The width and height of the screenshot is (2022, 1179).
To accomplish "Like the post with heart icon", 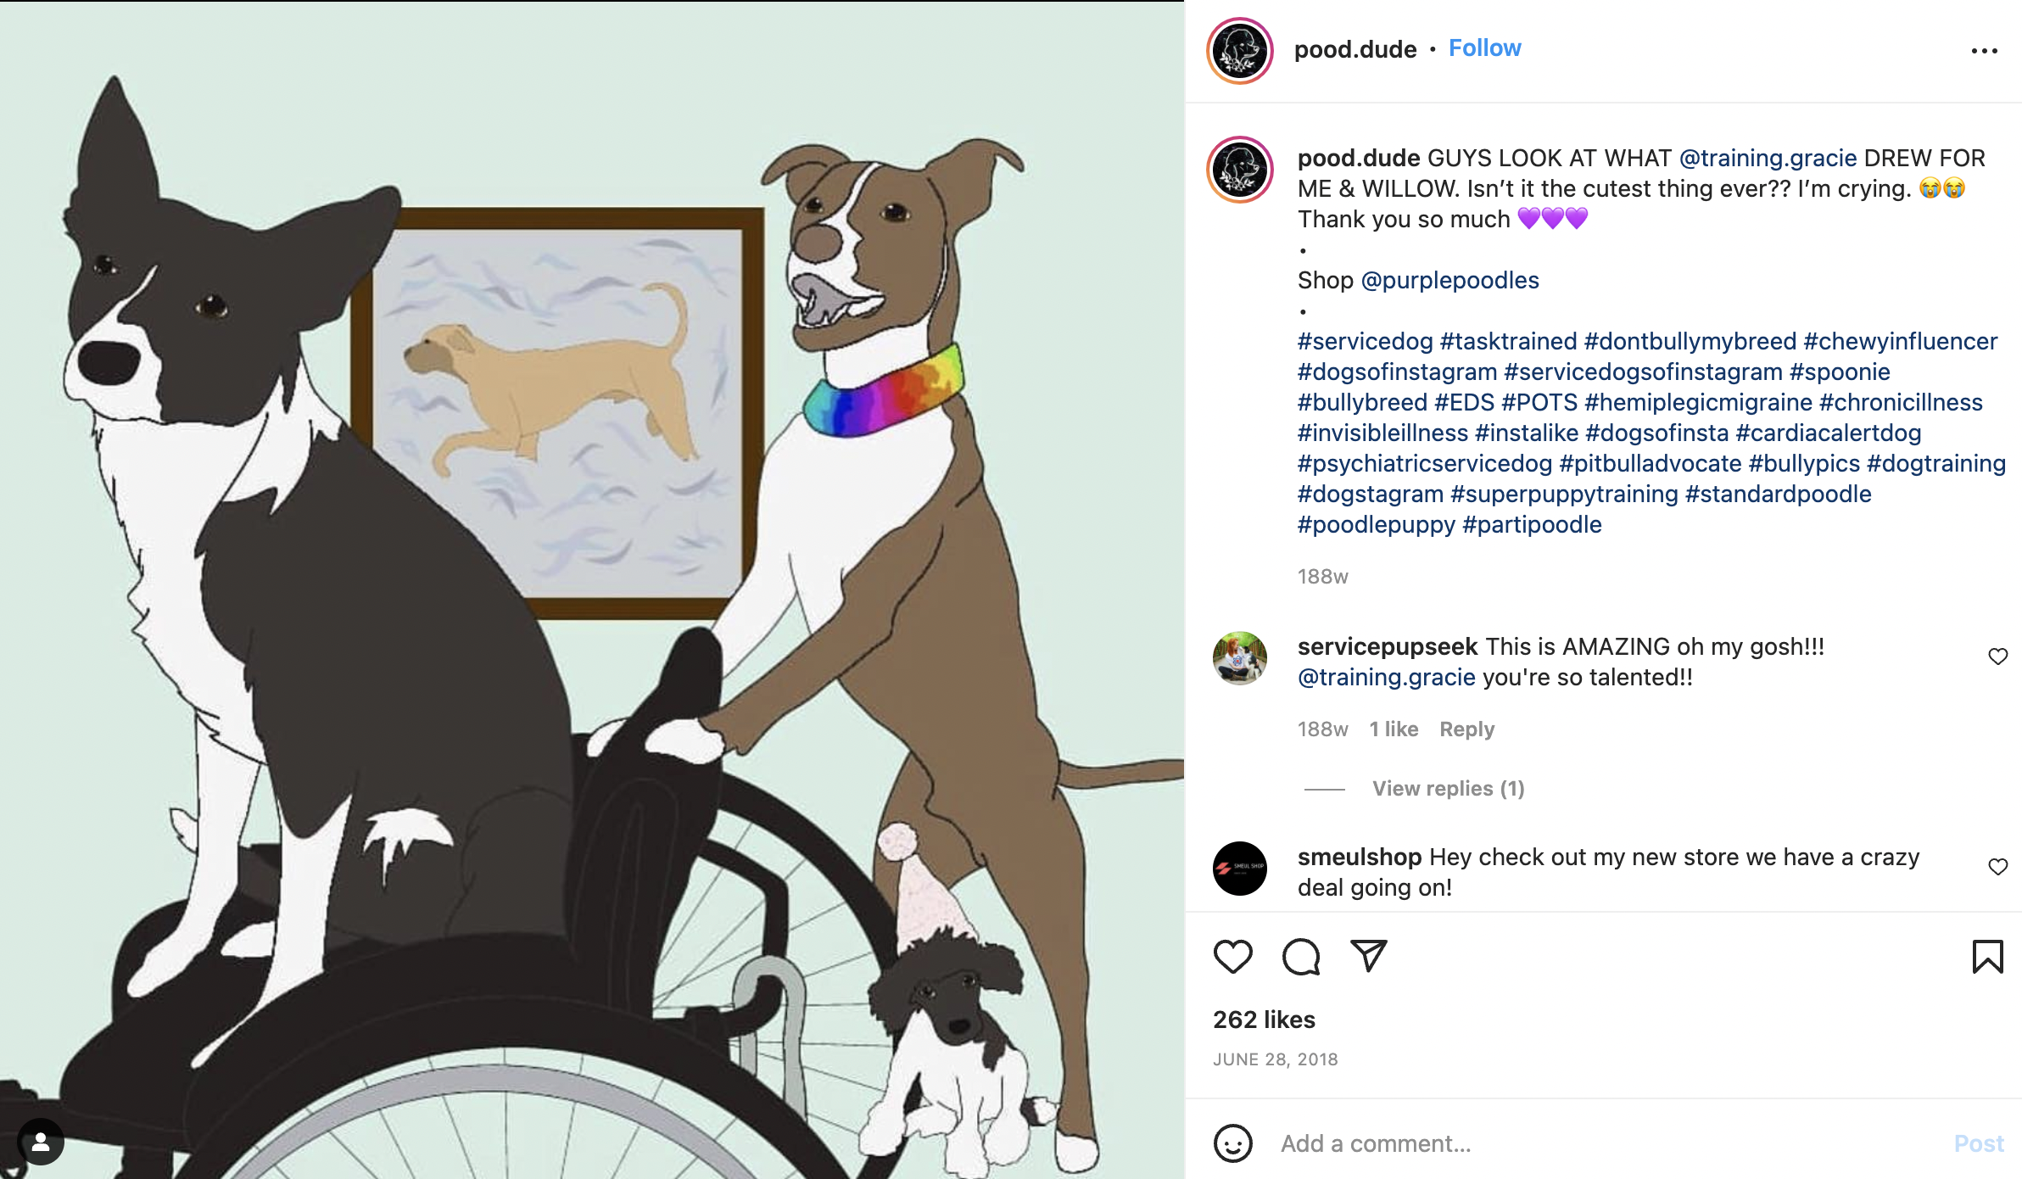I will (1232, 957).
